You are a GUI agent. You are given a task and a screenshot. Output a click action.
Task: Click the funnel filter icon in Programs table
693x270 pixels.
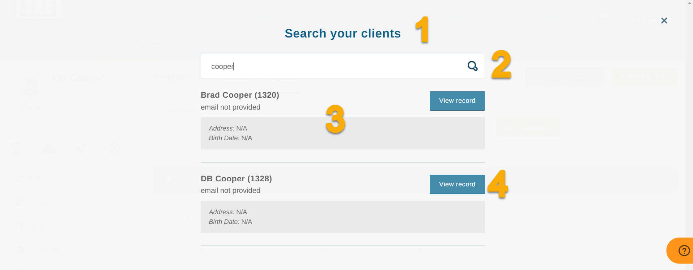(x=168, y=180)
